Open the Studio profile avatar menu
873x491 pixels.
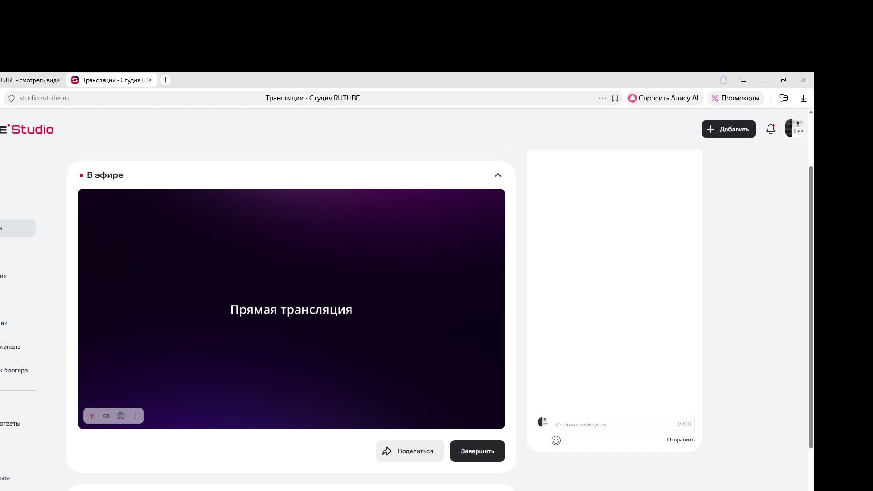tap(794, 128)
